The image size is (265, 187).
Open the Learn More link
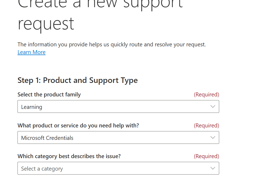coord(32,52)
